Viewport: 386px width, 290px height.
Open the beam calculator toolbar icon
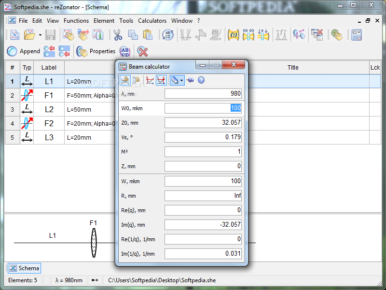click(x=356, y=35)
